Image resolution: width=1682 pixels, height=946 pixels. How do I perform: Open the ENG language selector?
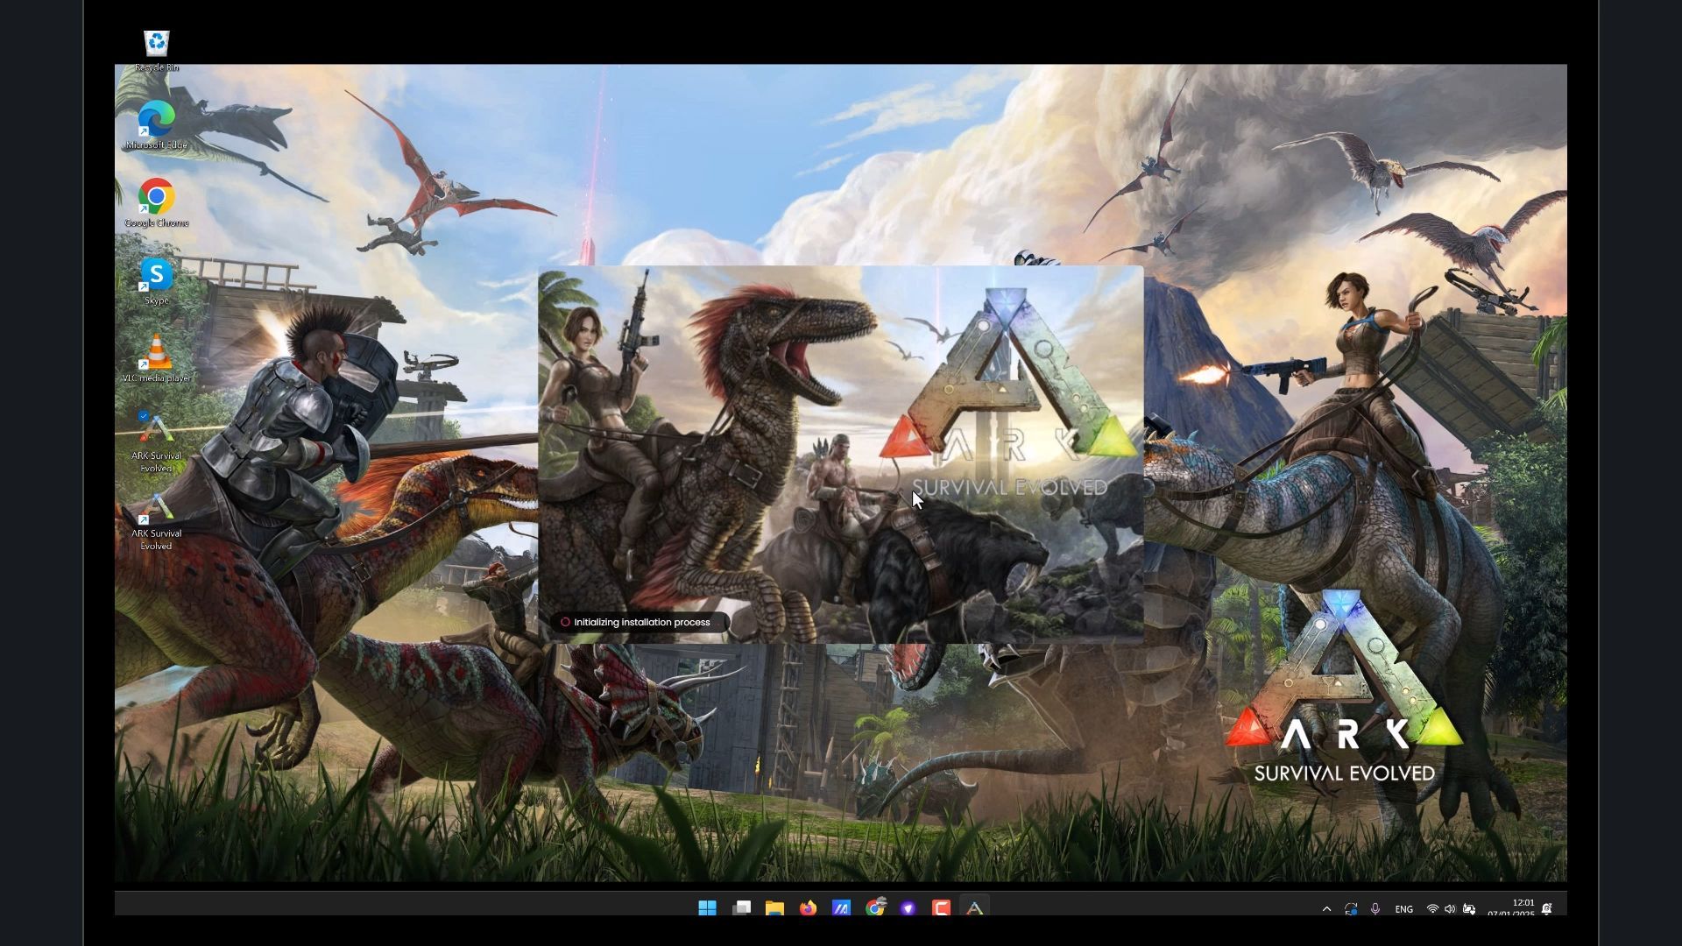tap(1403, 909)
